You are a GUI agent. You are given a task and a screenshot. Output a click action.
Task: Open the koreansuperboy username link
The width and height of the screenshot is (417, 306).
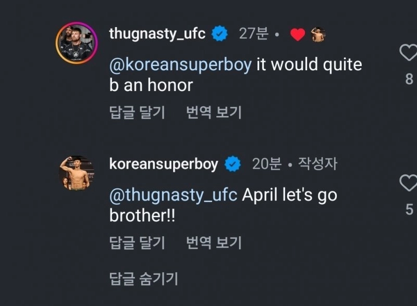click(x=163, y=164)
